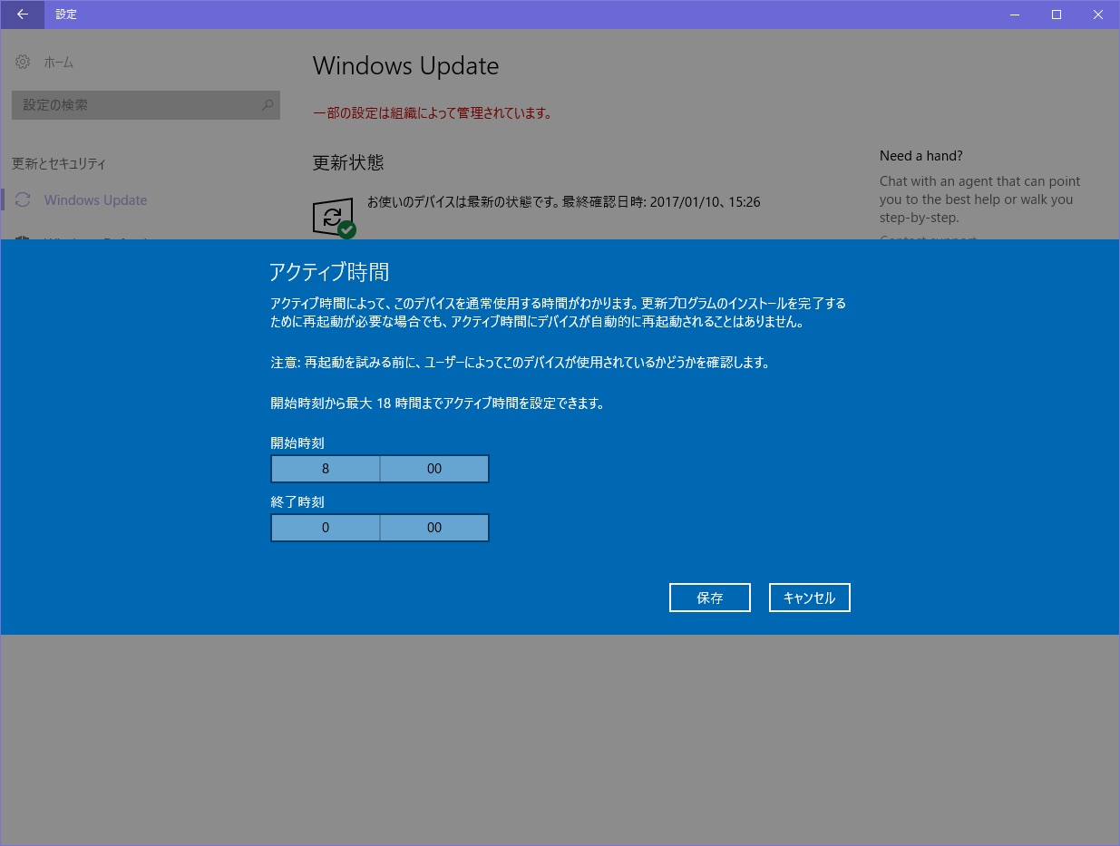Click the Windows Update sync icon in sidebar
Viewport: 1120px width, 846px height.
coord(24,200)
